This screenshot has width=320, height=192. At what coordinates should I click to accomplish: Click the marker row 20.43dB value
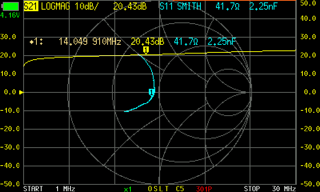pos(147,42)
